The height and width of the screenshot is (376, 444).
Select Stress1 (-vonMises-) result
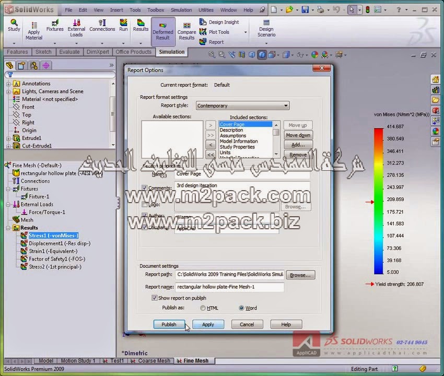[53, 236]
